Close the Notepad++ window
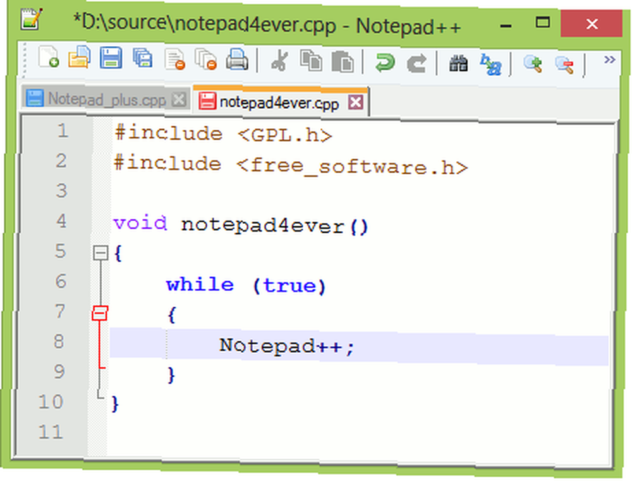Viewport: 632px width, 481px height. 592,24
